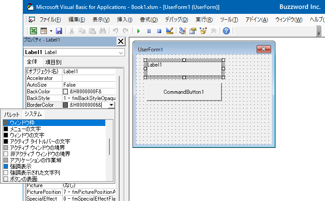Open Object Browser icon
This screenshot has width=325, height=201.
[203, 31]
